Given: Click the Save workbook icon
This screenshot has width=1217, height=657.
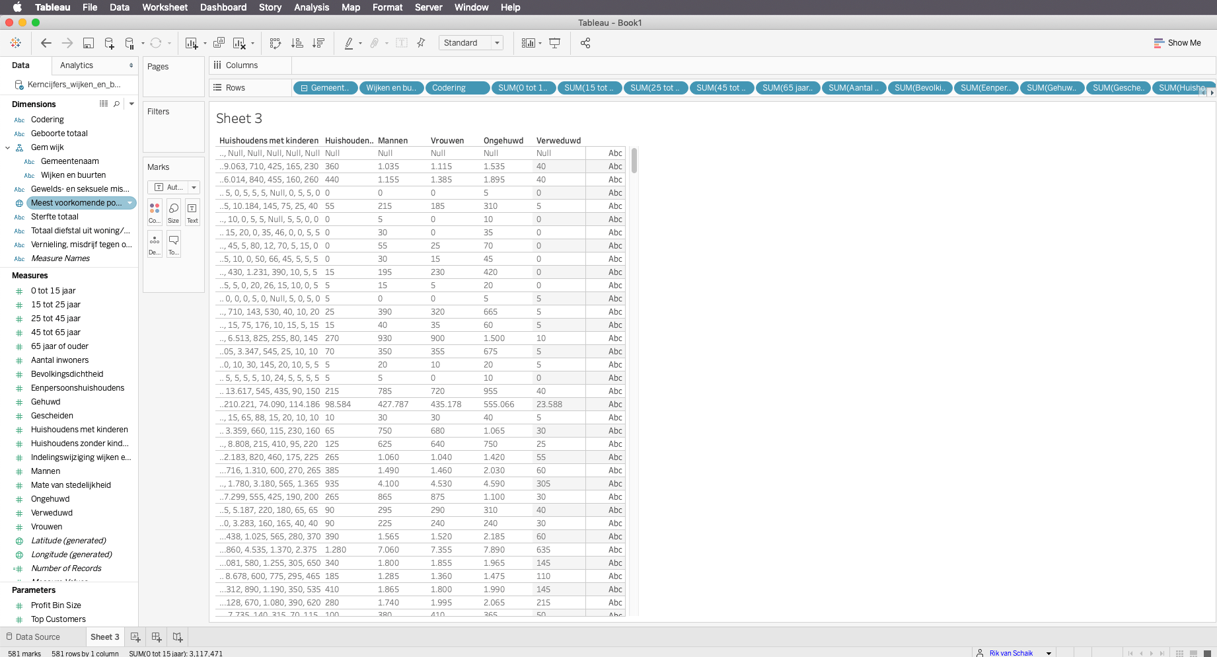Looking at the screenshot, I should tap(88, 43).
